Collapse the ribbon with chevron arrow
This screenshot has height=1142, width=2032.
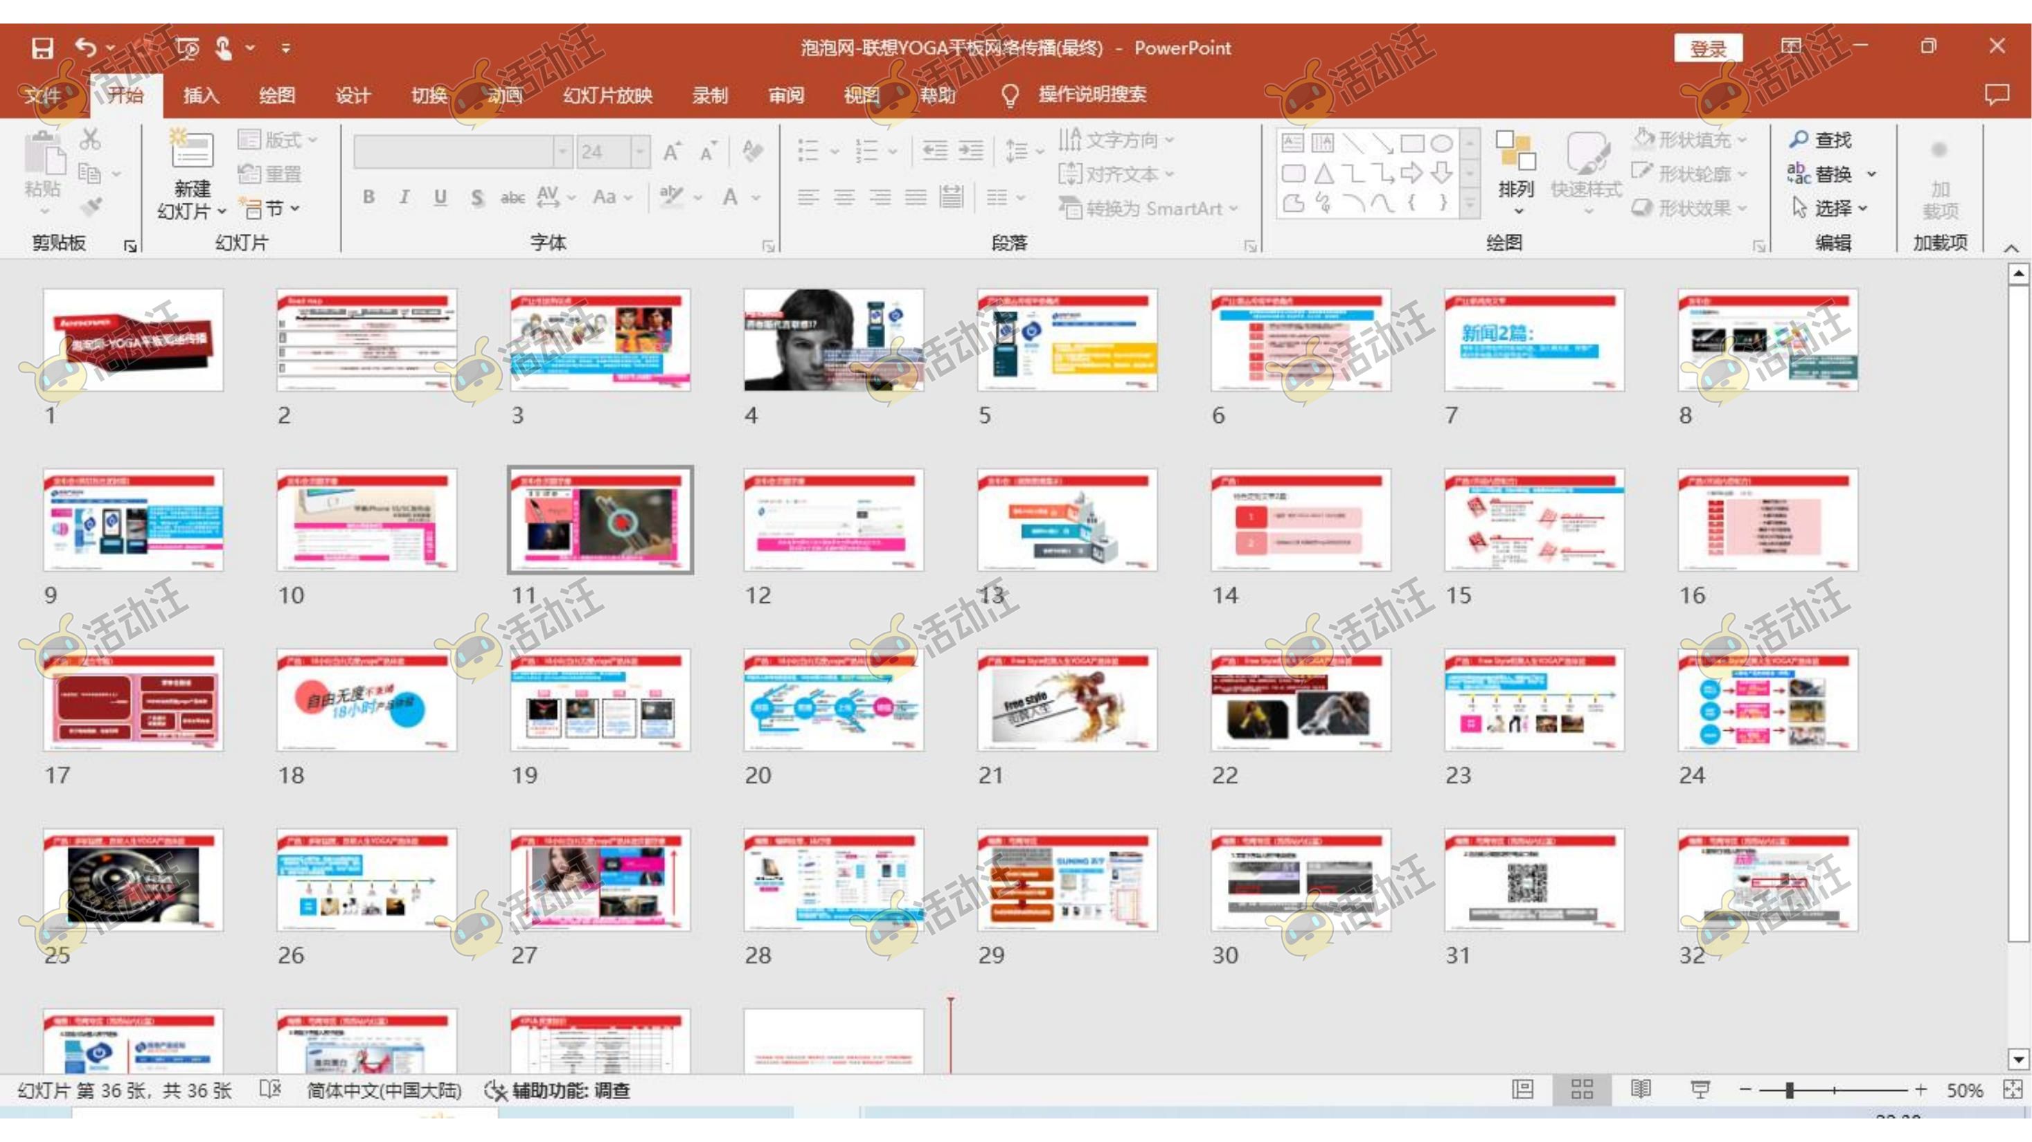click(2011, 248)
